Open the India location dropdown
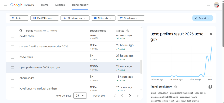The height and width of the screenshot is (103, 224). pos(19,18)
